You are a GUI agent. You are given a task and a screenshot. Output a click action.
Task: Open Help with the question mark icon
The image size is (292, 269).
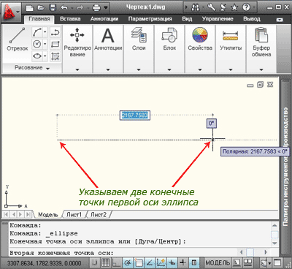coord(246,7)
